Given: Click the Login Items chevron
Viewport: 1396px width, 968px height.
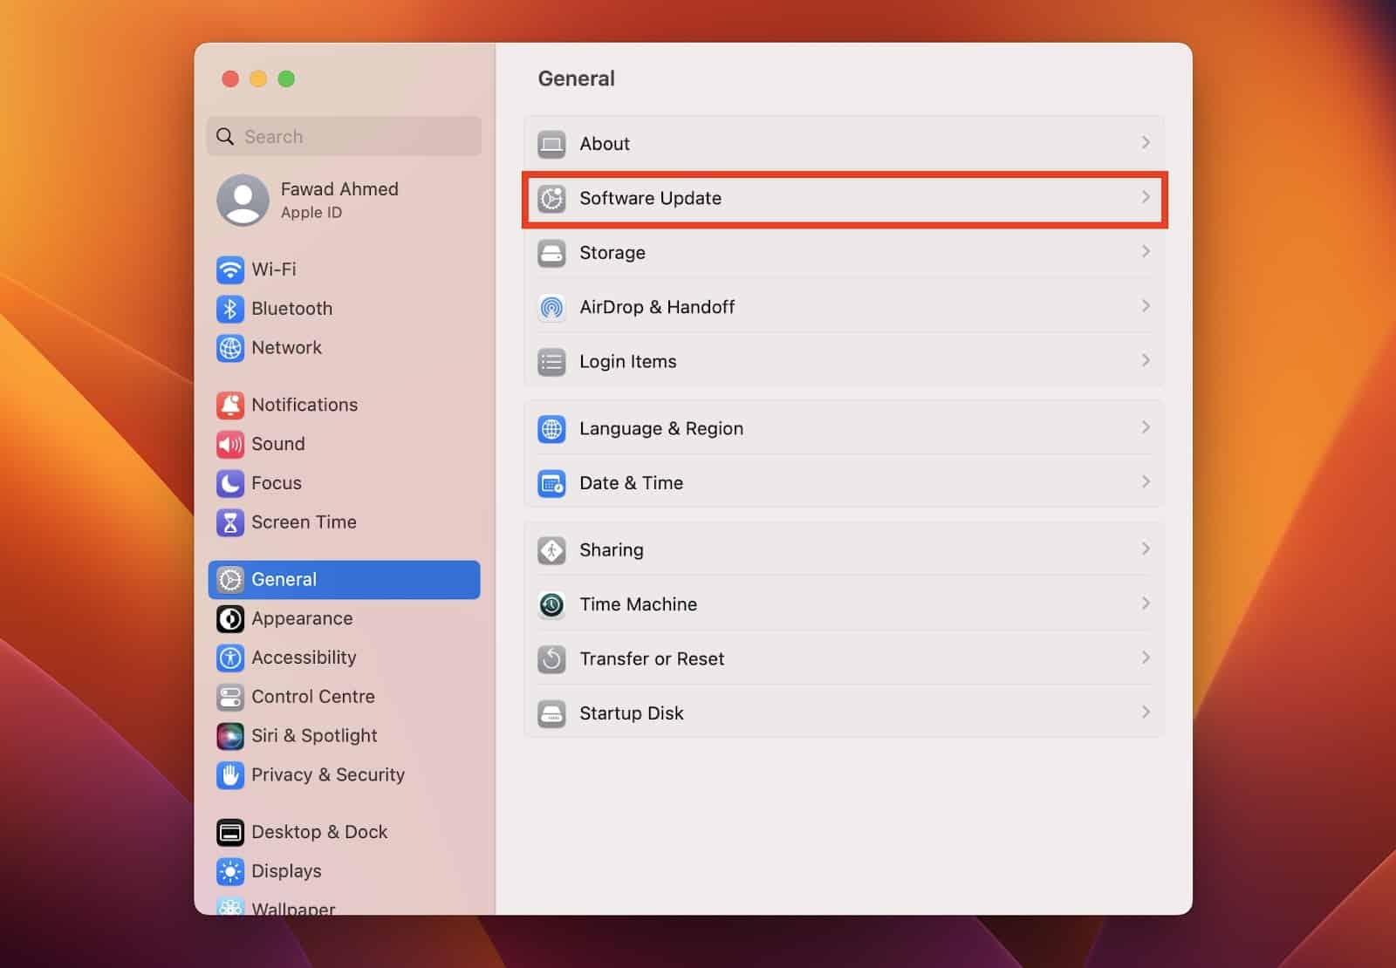Looking at the screenshot, I should tap(1146, 360).
